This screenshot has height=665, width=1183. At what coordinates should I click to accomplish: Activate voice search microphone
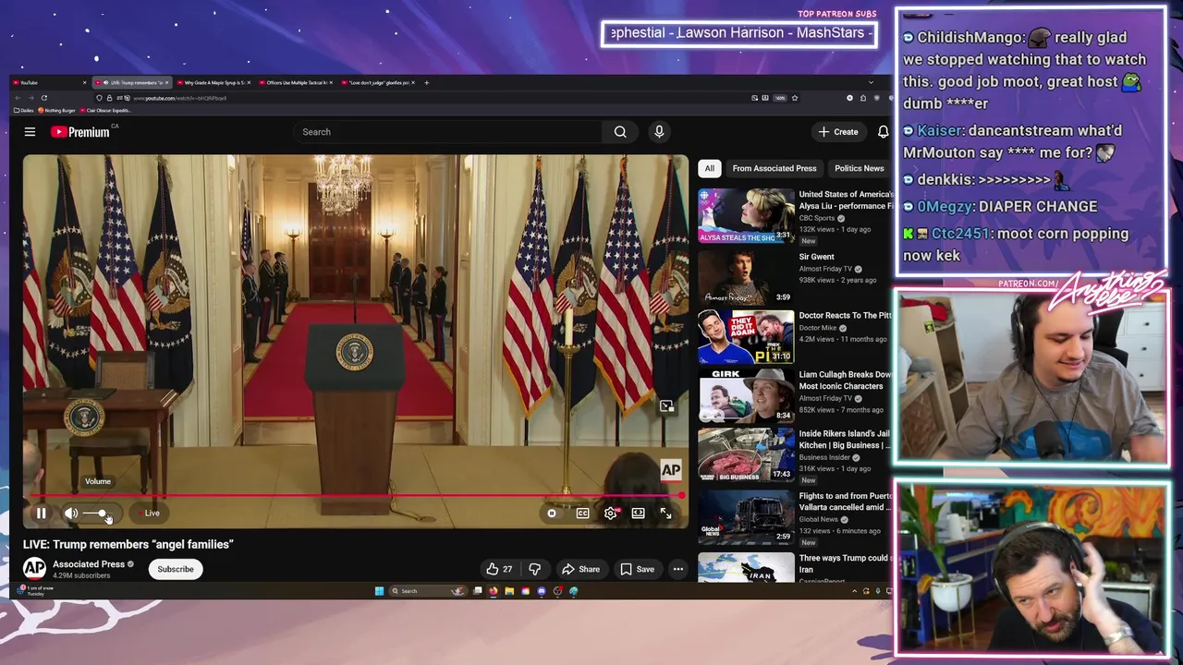[x=659, y=132]
